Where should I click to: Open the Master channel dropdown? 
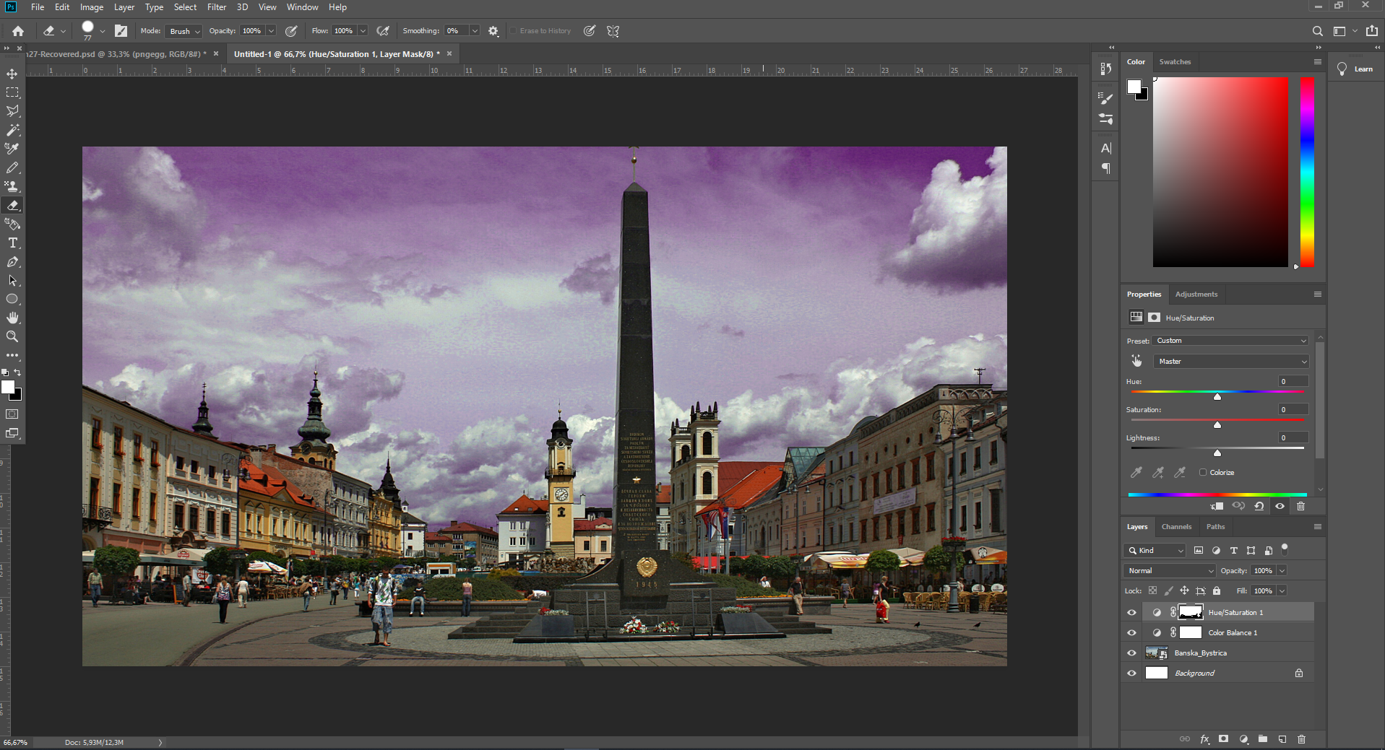(x=1231, y=361)
